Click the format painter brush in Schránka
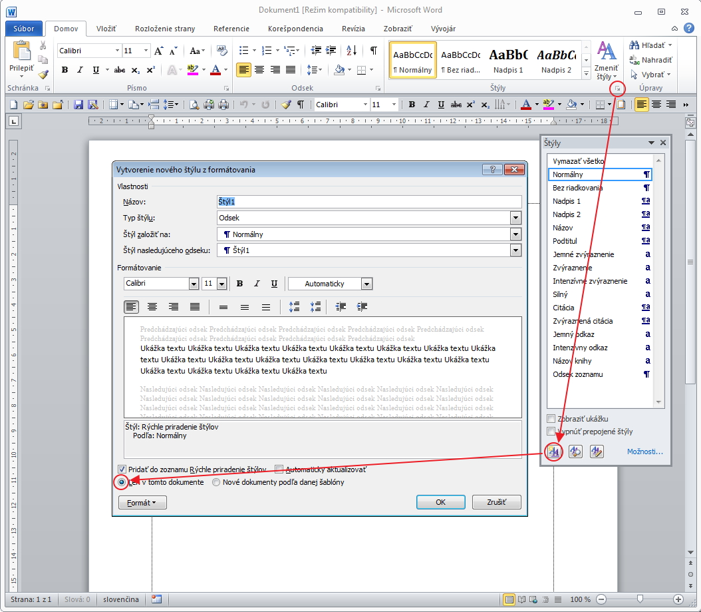The width and height of the screenshot is (701, 612). coord(43,75)
